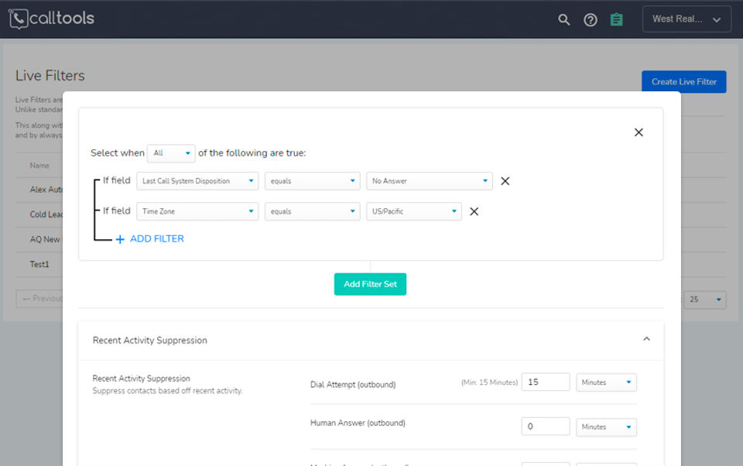Click the Dial Attempt minutes input field
Screen dimensions: 743x466
click(545, 382)
